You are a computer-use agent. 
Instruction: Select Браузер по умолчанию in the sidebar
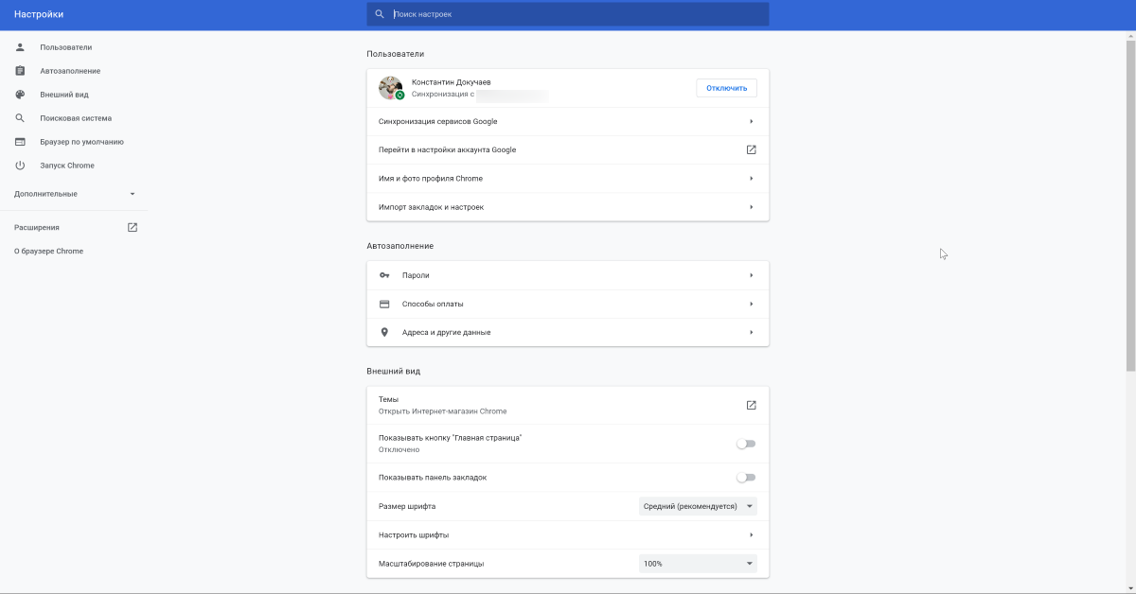pyautogui.click(x=81, y=142)
